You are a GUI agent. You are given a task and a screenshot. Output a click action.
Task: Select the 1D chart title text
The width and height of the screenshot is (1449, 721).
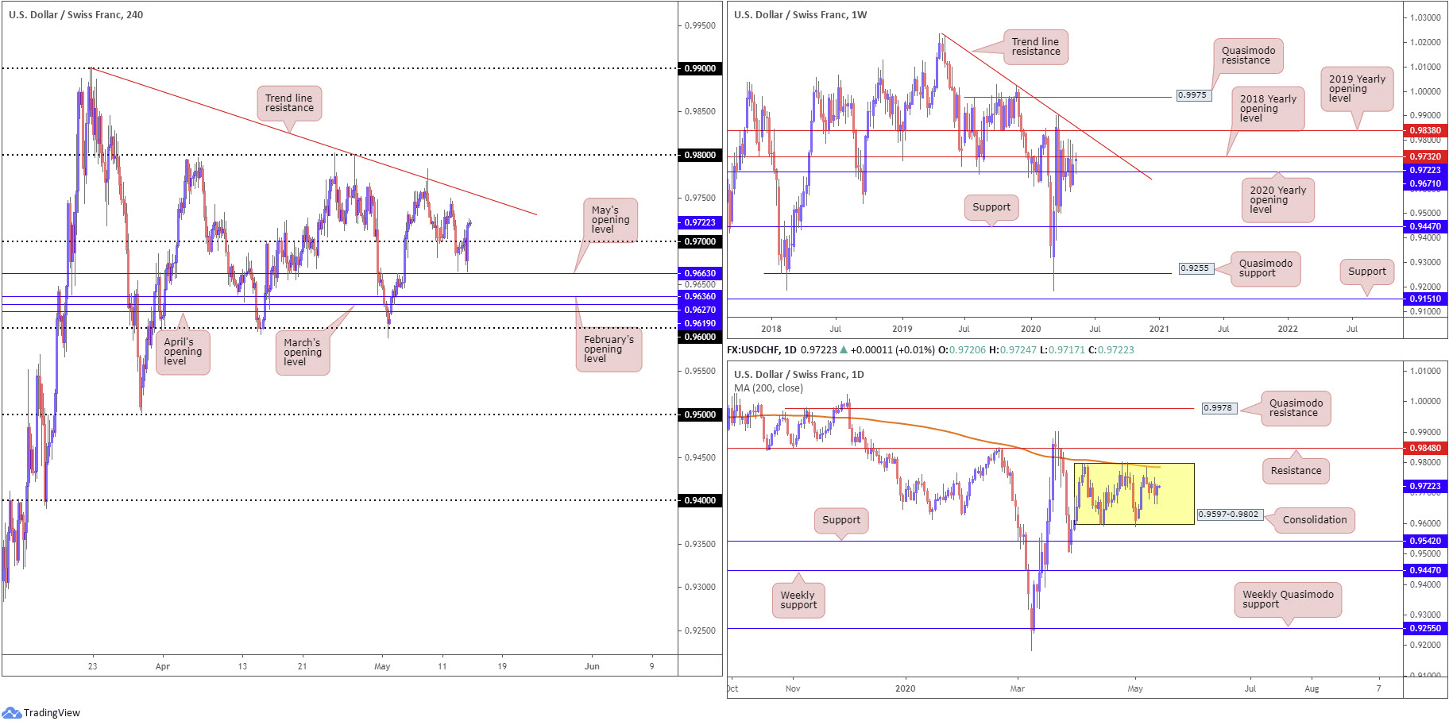pos(798,374)
